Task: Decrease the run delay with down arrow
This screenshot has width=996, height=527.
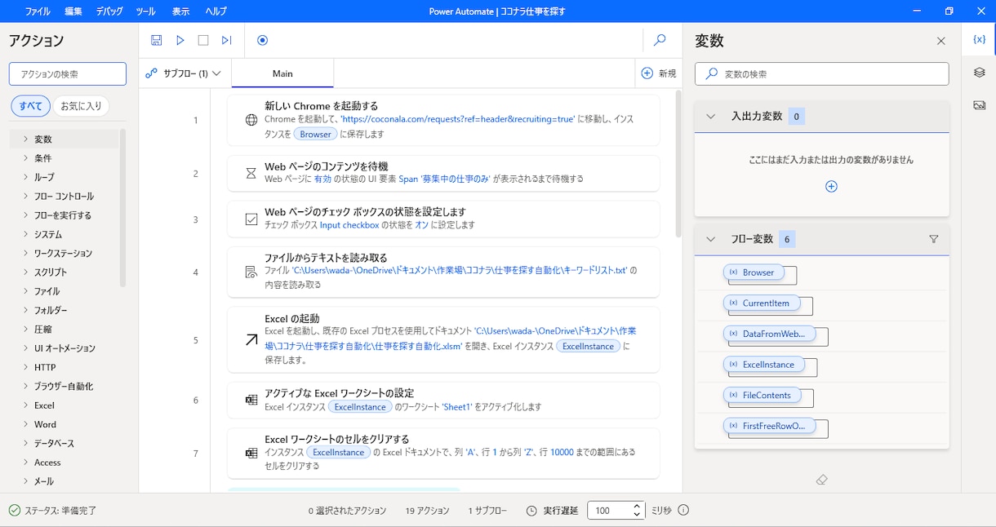Action: coord(638,515)
